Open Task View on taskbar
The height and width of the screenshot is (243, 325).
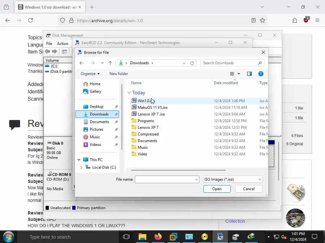pos(126,237)
